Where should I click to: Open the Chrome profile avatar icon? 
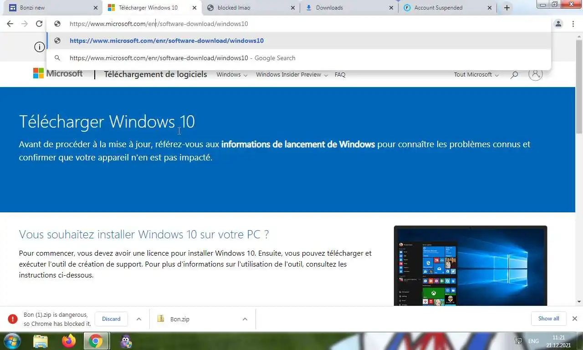[558, 24]
